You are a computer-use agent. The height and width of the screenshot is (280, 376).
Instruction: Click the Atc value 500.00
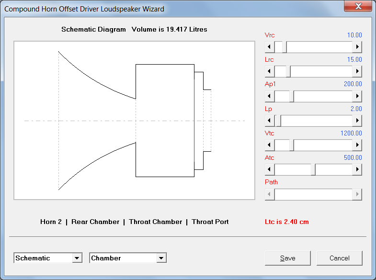(x=353, y=157)
